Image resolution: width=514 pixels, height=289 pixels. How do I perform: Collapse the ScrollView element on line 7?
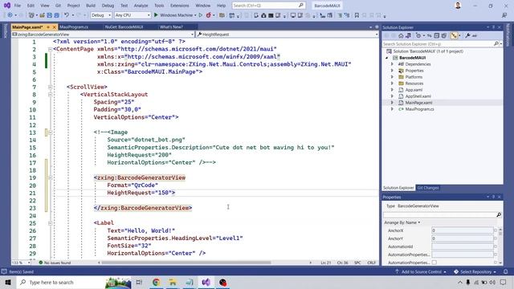(50, 87)
